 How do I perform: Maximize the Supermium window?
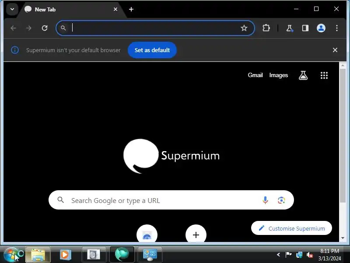[x=316, y=9]
